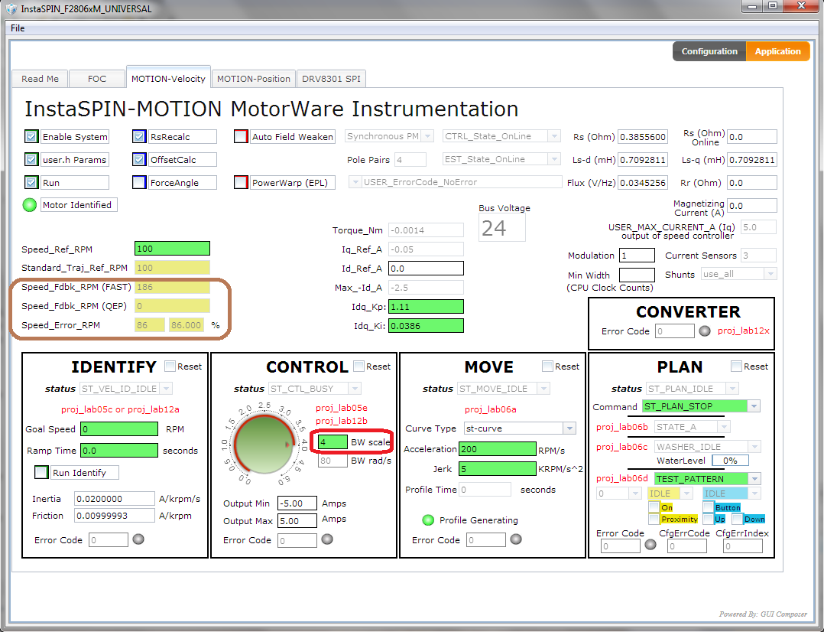The width and height of the screenshot is (824, 632).
Task: Check the CONTROL Reset checkbox
Action: click(359, 366)
